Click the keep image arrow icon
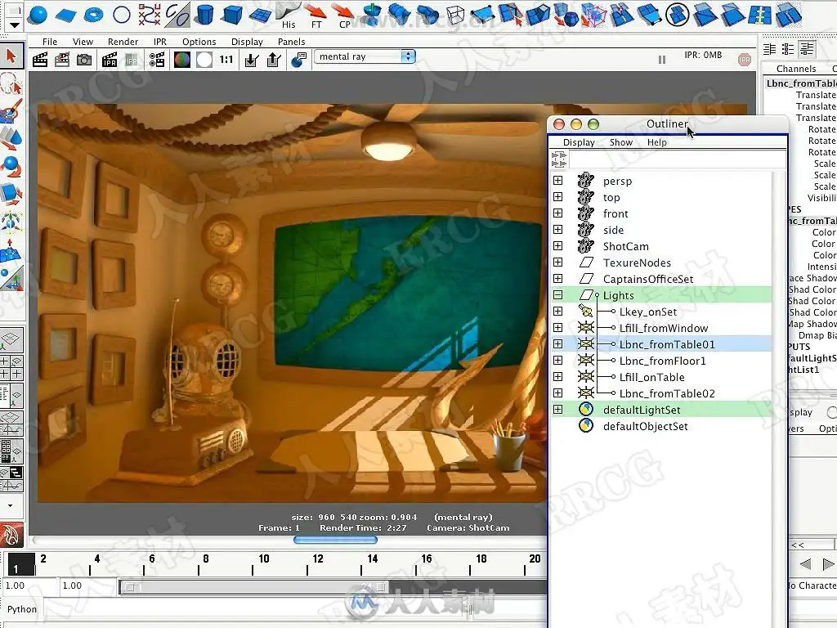 coord(252,60)
